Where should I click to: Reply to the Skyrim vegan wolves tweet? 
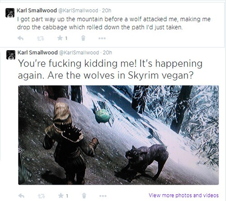click(x=21, y=196)
